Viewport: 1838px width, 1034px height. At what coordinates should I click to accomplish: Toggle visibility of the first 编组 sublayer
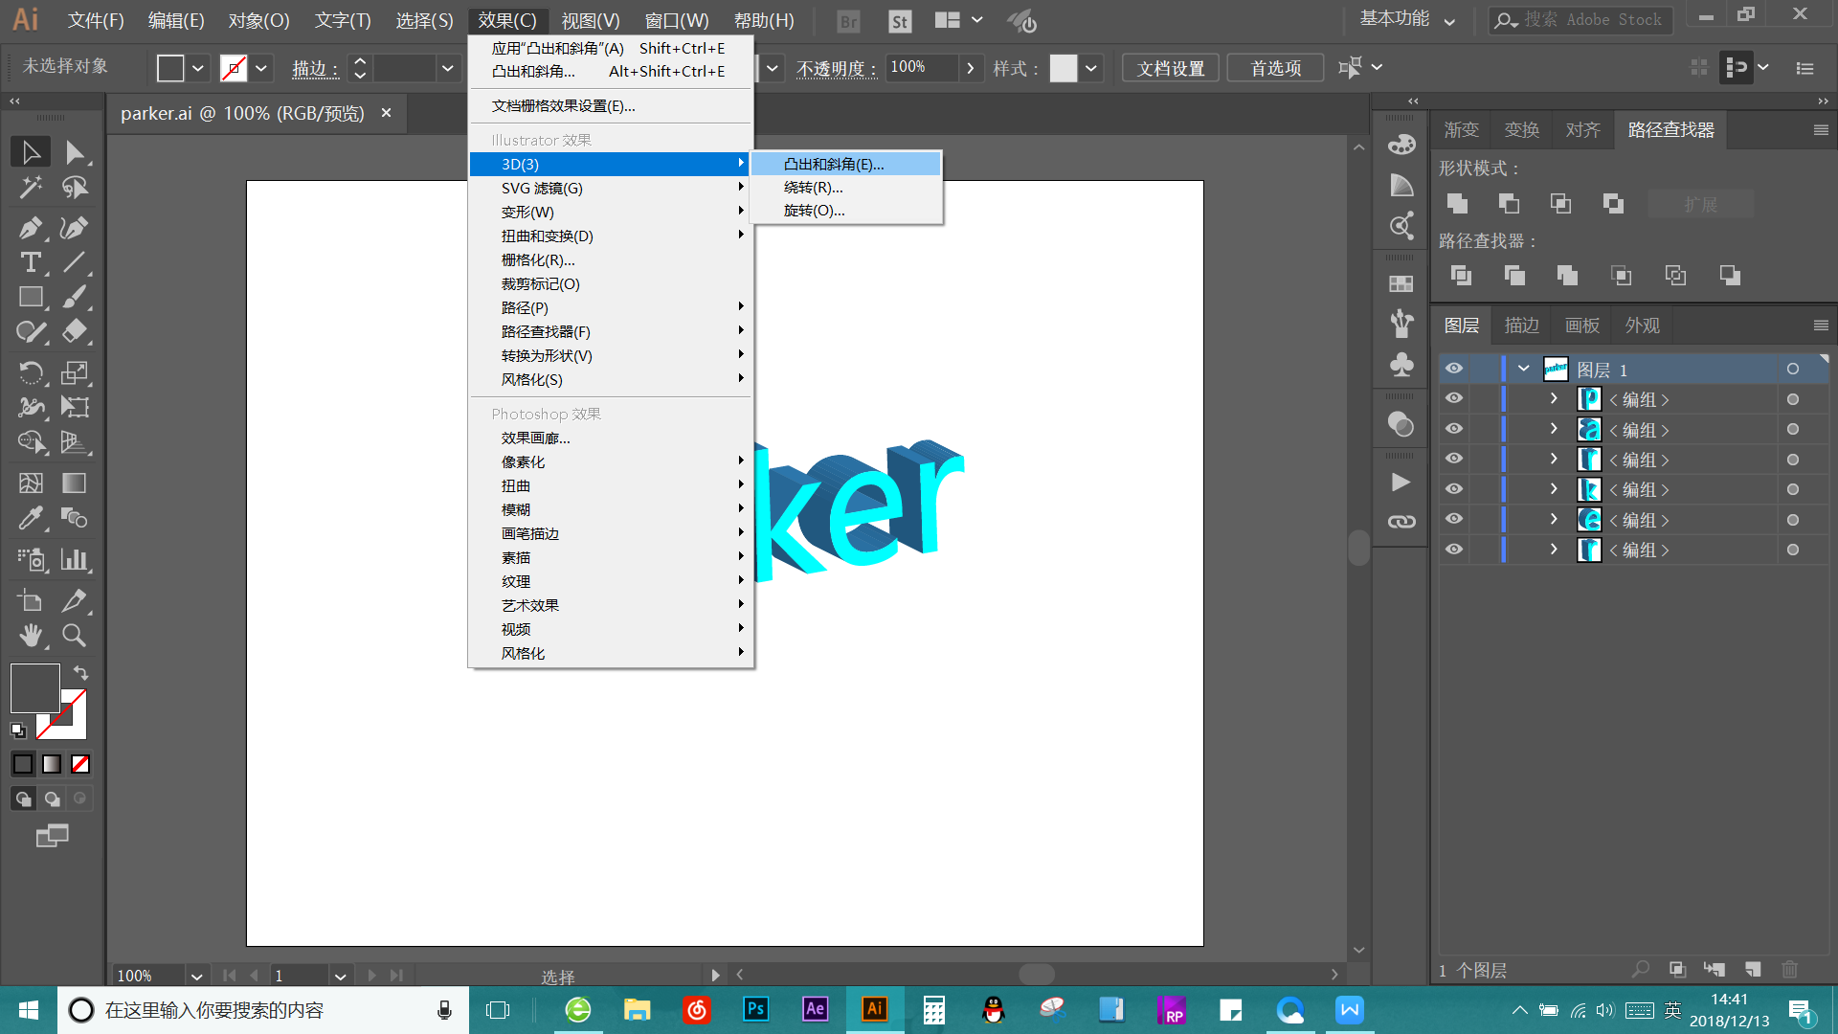point(1454,399)
